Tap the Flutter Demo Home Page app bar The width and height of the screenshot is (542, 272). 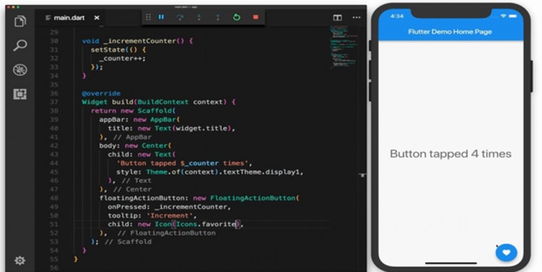[x=451, y=32]
